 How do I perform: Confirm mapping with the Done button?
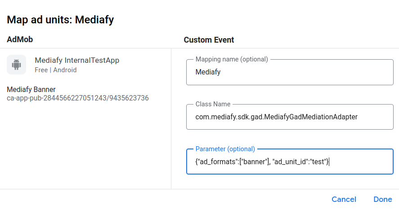[382, 199]
